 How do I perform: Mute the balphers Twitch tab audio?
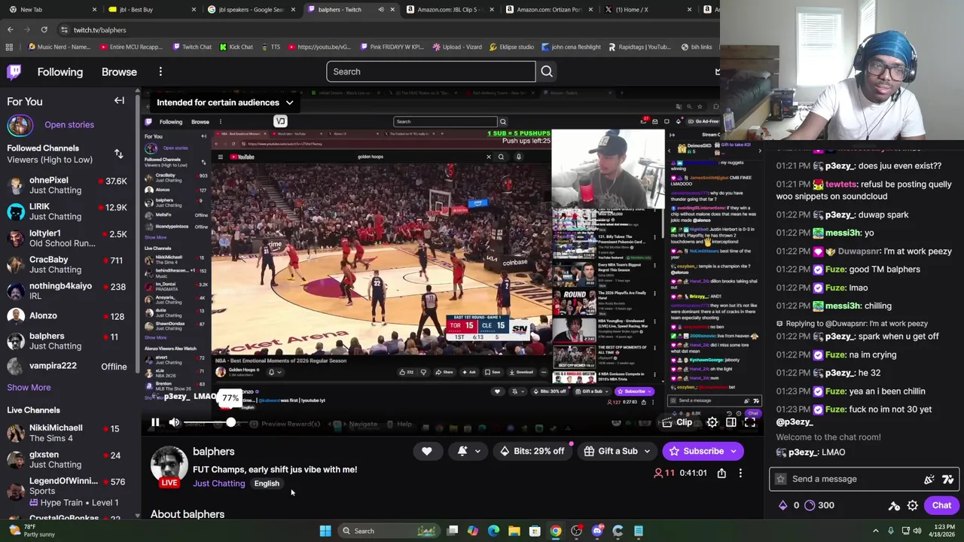coord(381,10)
